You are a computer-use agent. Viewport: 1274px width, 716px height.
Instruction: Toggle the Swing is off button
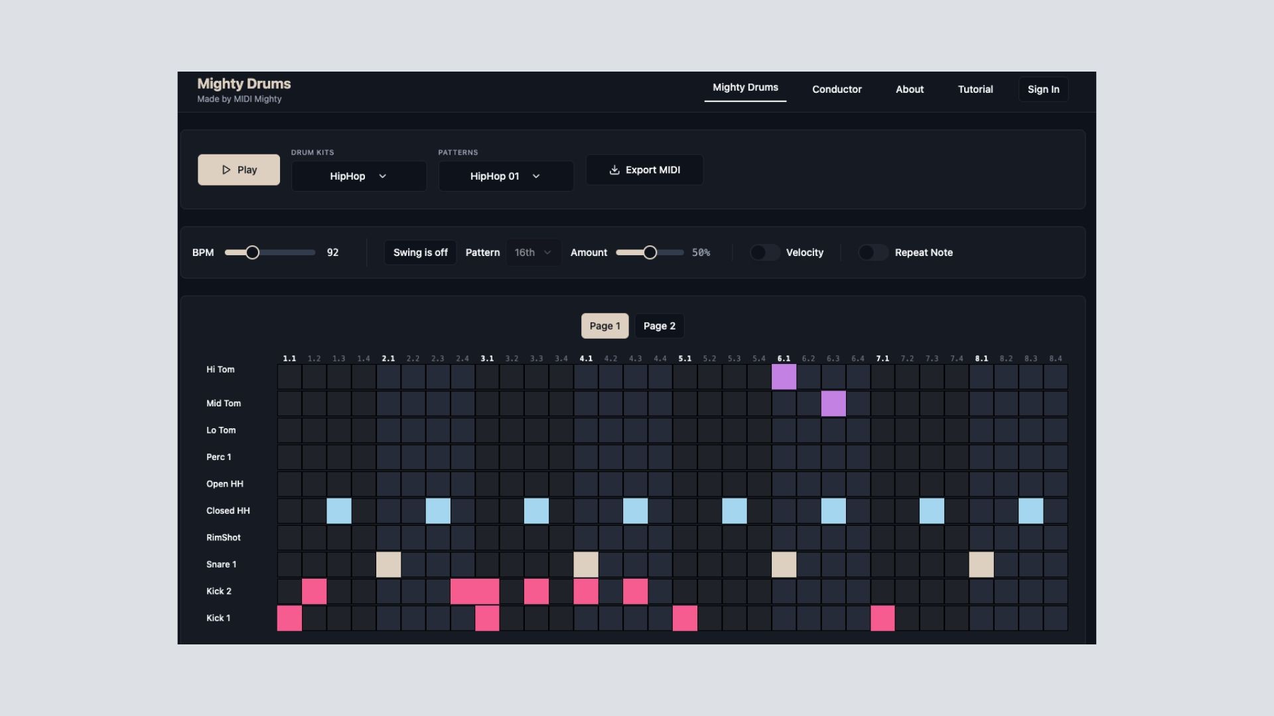(420, 253)
